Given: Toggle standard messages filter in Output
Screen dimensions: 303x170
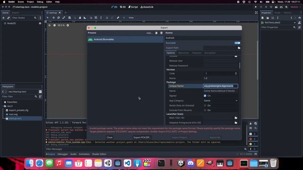Looking at the screenshot, I should click(252, 134).
